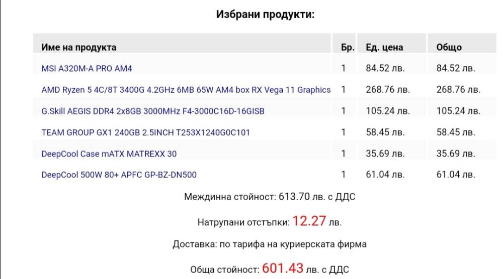Viewport: 503px width, 279px height.
Task: Open the MSI A320M-A PRO AM4 product link
Action: click(87, 68)
